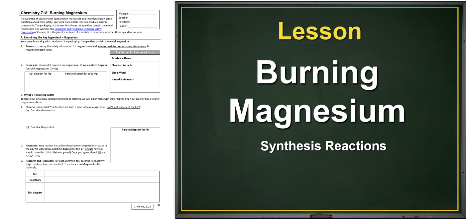This screenshot has width=467, height=219.
Task: Open the Consumer and Hazardous Products Safety link
Action: click(x=78, y=29)
